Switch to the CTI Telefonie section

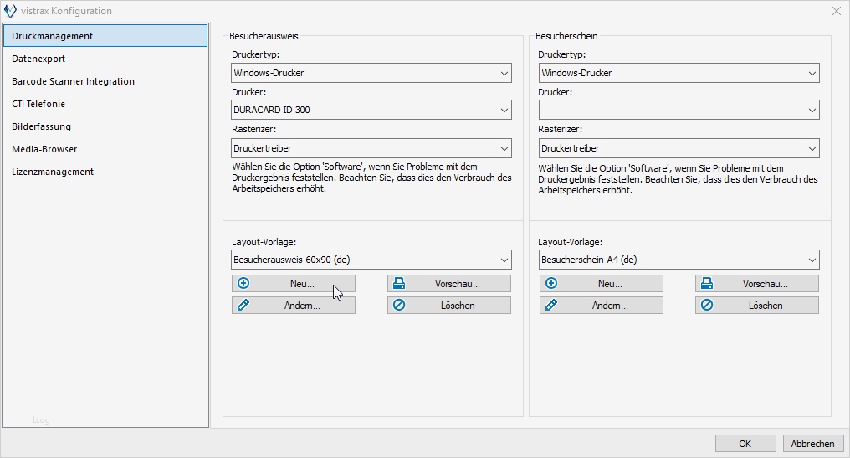point(38,104)
